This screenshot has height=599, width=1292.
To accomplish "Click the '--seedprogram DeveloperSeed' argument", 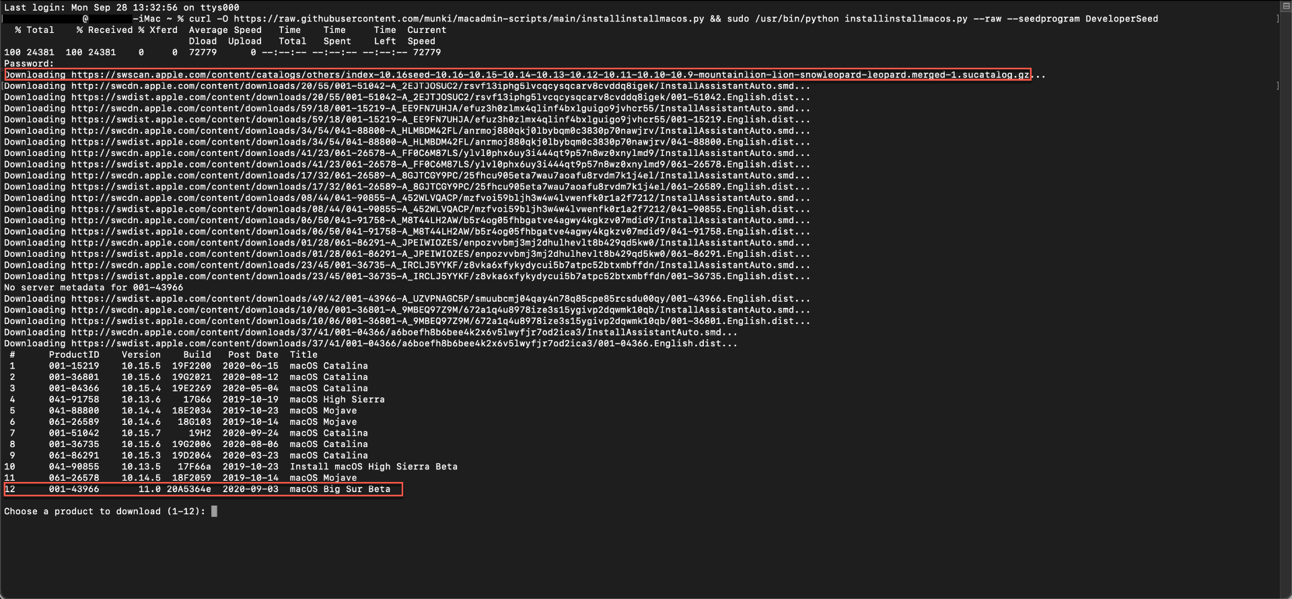I will tap(1083, 19).
